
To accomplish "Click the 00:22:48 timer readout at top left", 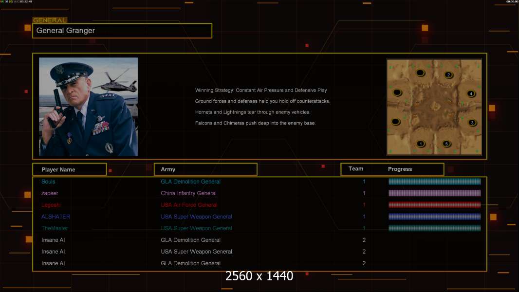I will coord(26,1).
